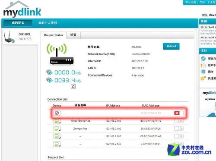The height and width of the screenshot is (161, 216).
Task: Open the 支持 link in top bar
Action: coord(202,2)
